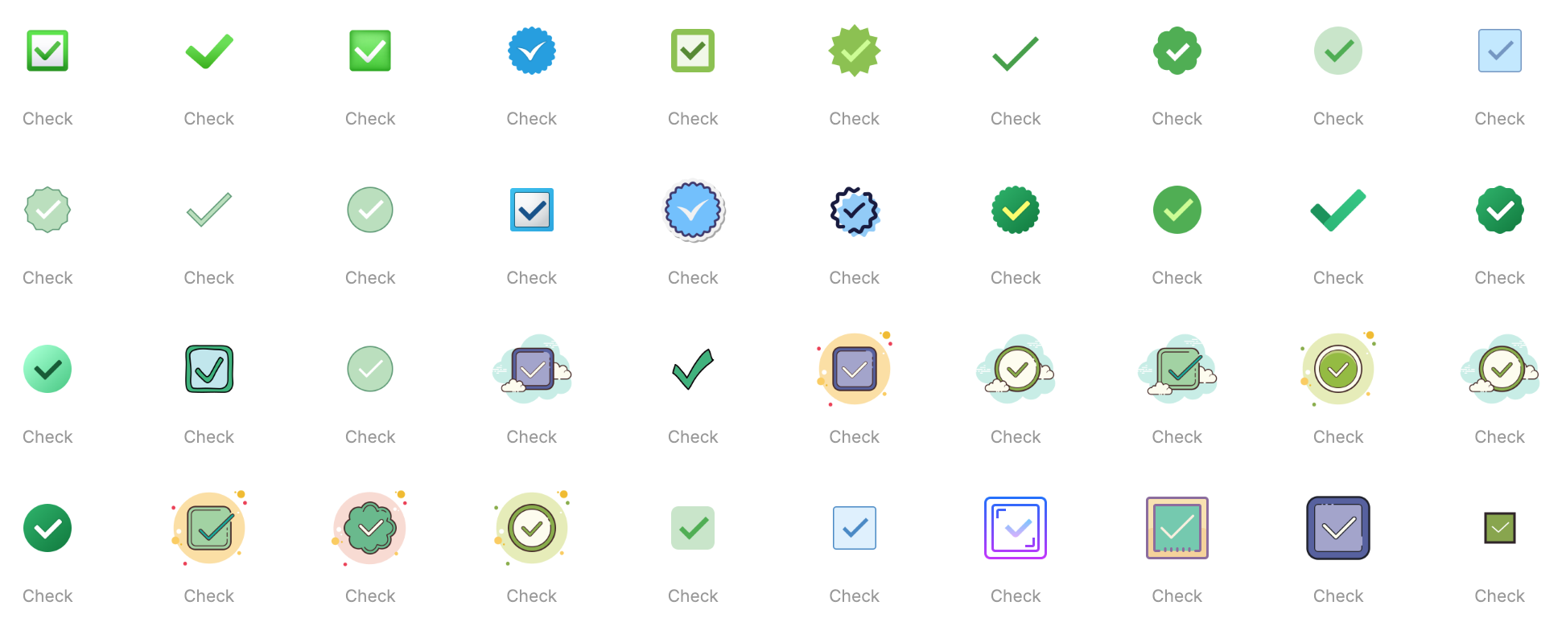
Task: Click the teal square in beige frame icon
Action: point(1177,528)
